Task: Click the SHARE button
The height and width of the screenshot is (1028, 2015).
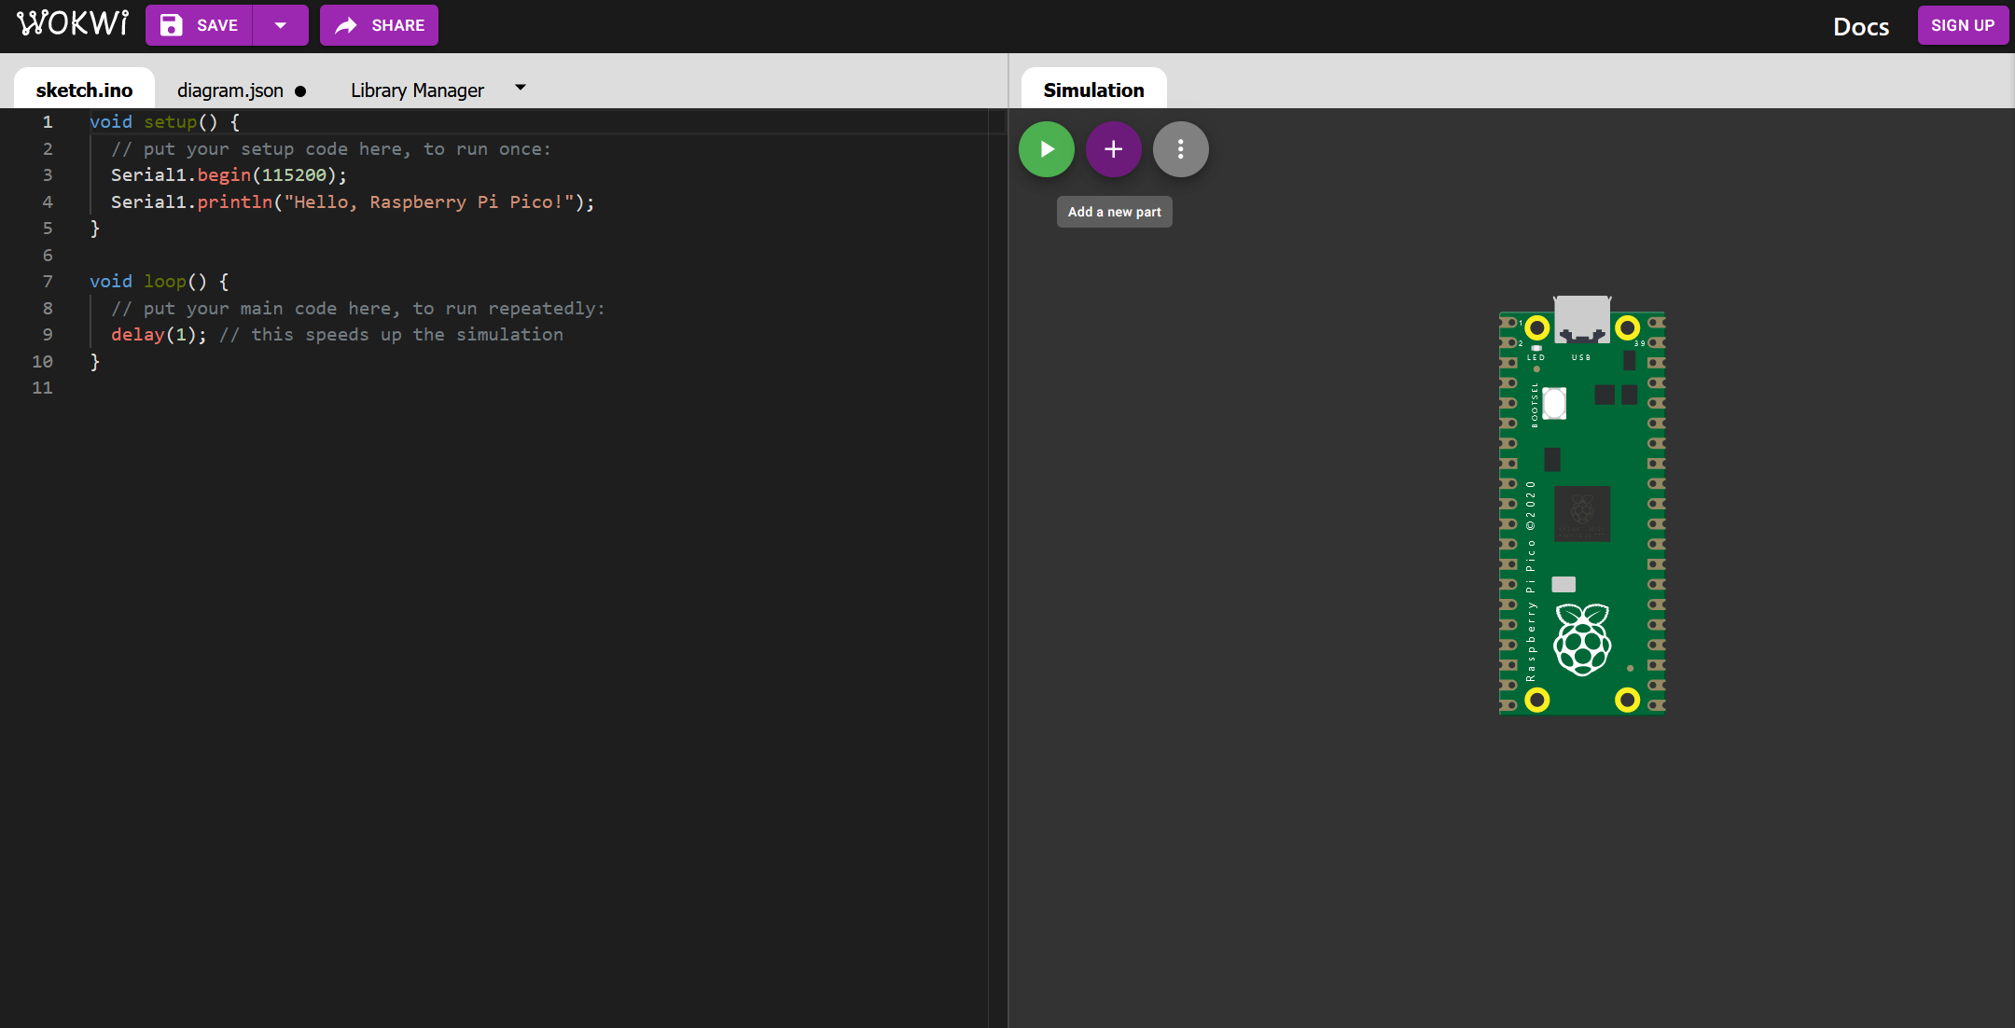Action: tap(379, 25)
